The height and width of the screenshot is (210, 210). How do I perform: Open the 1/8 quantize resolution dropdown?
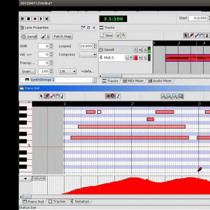68,71
